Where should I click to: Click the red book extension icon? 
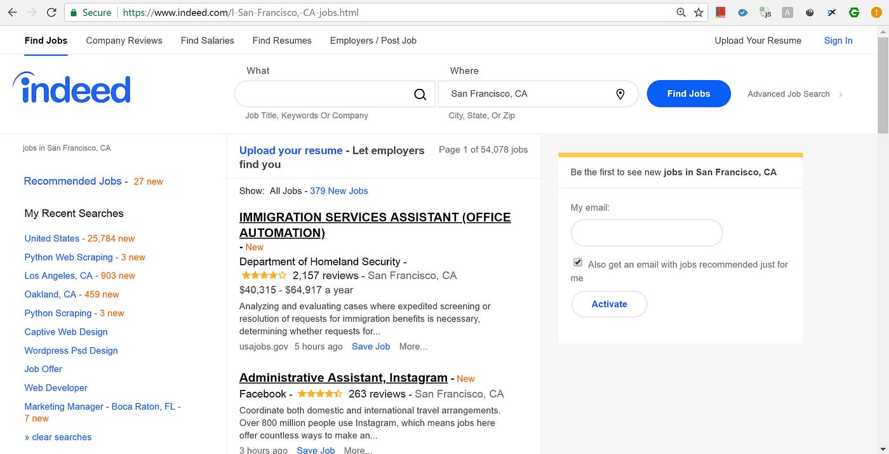click(x=720, y=12)
